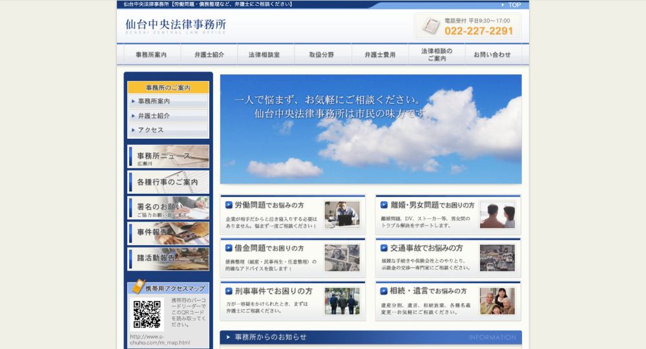The image size is (646, 349).
Task: Click arrow icon next to 交通事故 heading
Action: [x=384, y=248]
